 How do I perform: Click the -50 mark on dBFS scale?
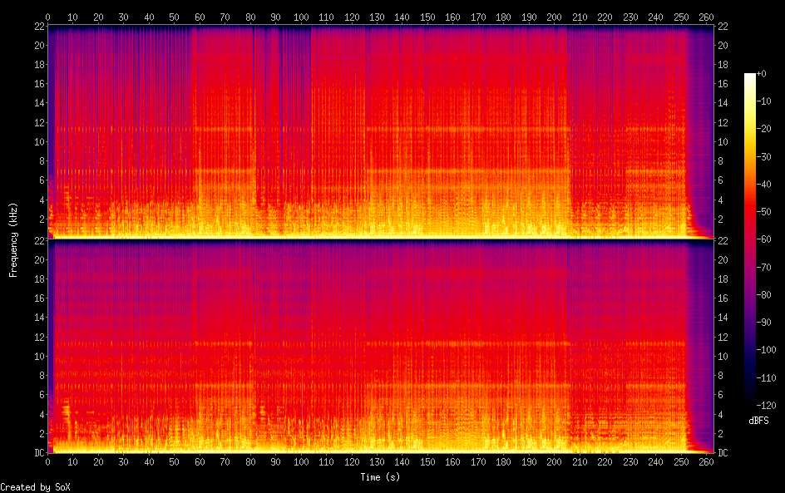click(x=764, y=212)
